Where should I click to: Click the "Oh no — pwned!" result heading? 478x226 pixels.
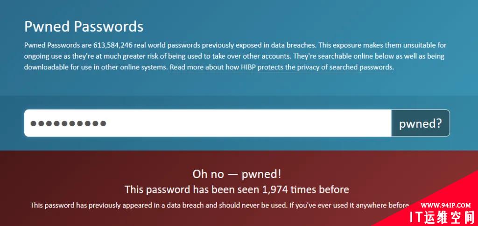[x=237, y=174]
